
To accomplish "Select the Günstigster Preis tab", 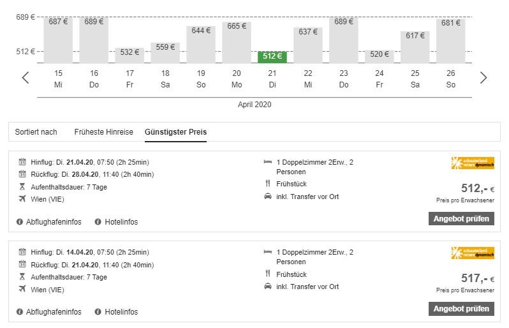I will point(175,132).
